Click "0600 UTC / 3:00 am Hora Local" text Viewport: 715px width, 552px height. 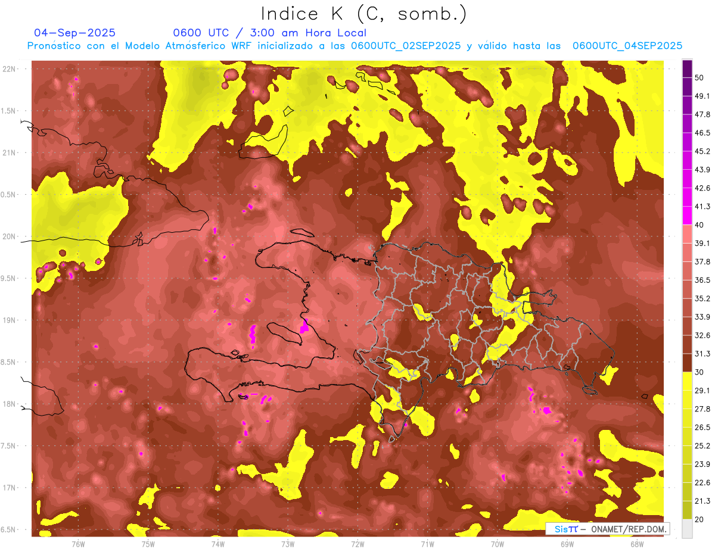(x=269, y=33)
